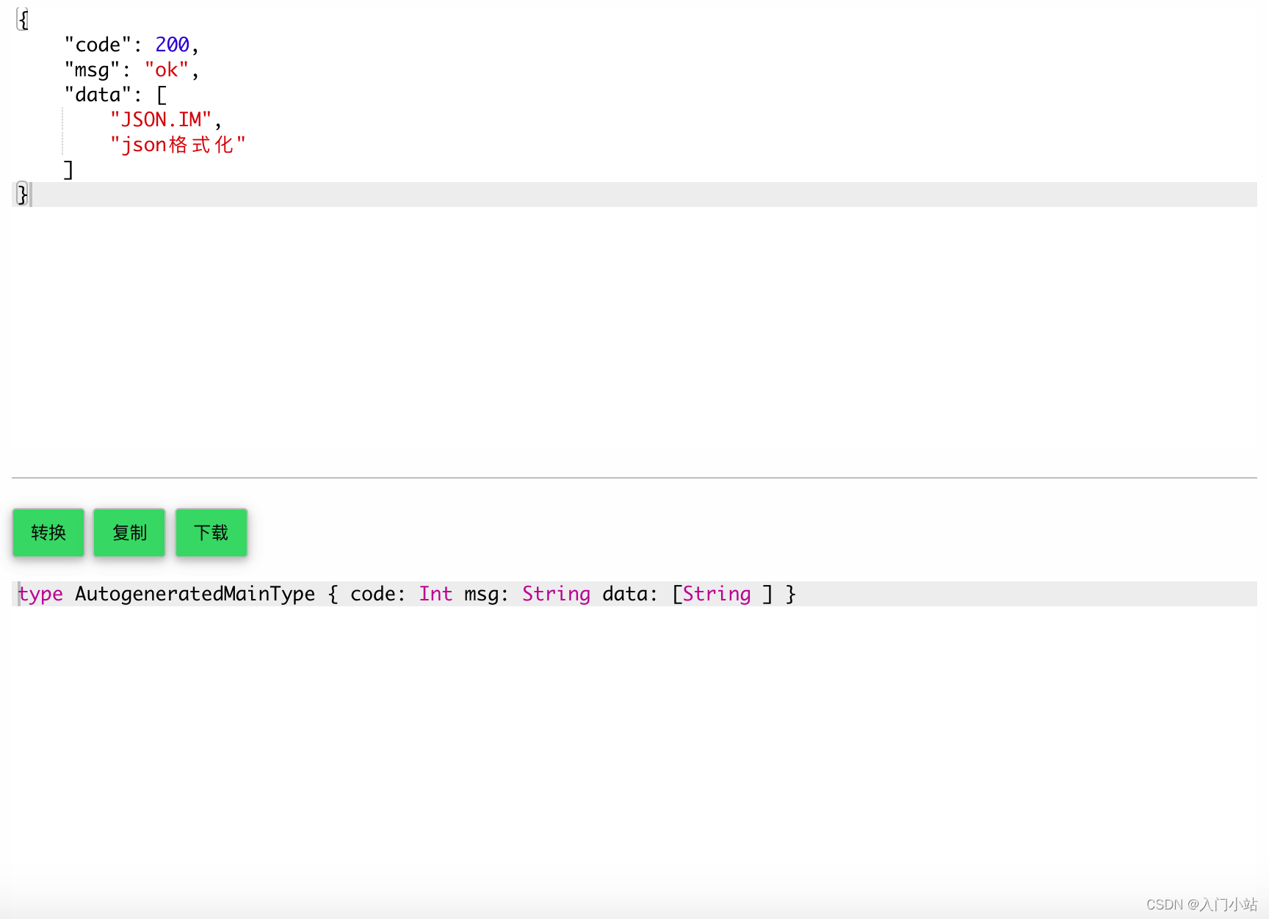
Task: Click the green 转换 convert button
Action: click(48, 532)
